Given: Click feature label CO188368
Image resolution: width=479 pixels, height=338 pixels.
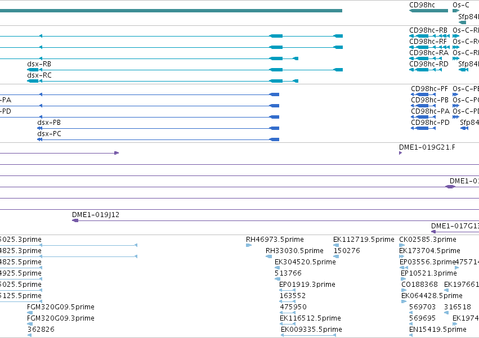Looking at the screenshot, I should coord(419,285).
